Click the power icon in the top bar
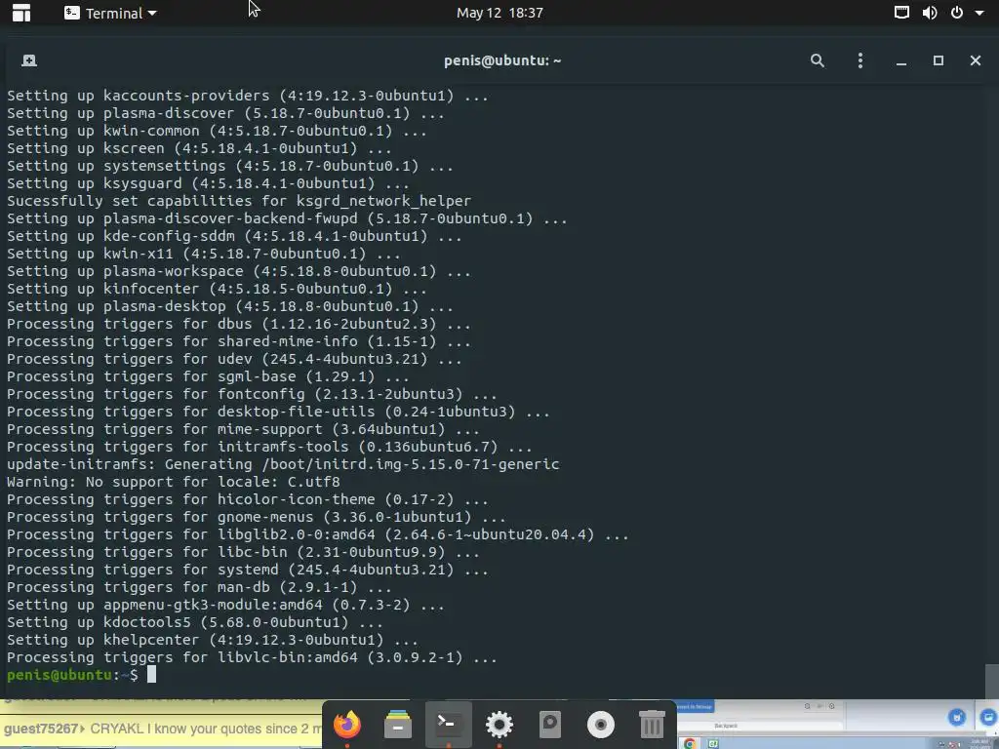Screen dimensions: 999x749 click(x=957, y=12)
